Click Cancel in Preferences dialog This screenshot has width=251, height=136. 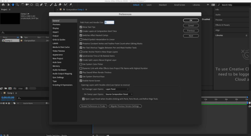[x=191, y=26]
